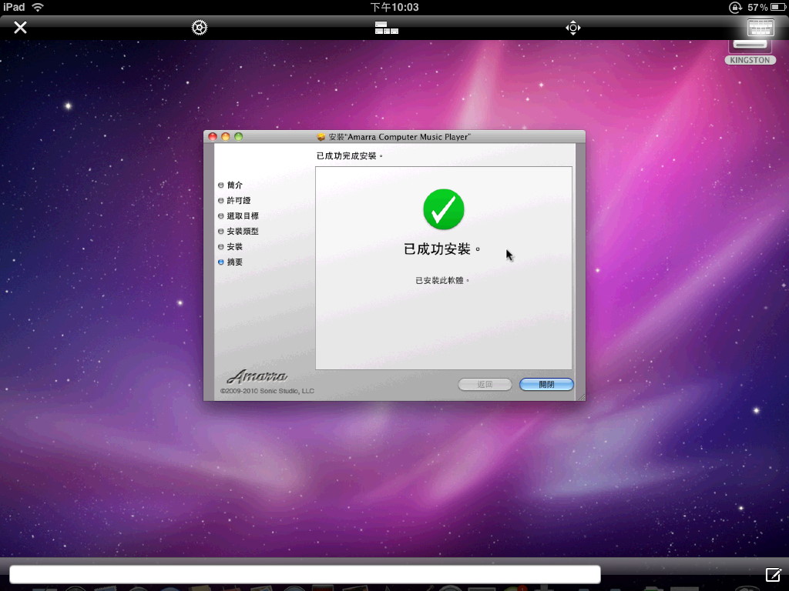Viewport: 789px width, 591px height.
Task: Tap the crosshair pointer mode icon
Action: pos(573,28)
